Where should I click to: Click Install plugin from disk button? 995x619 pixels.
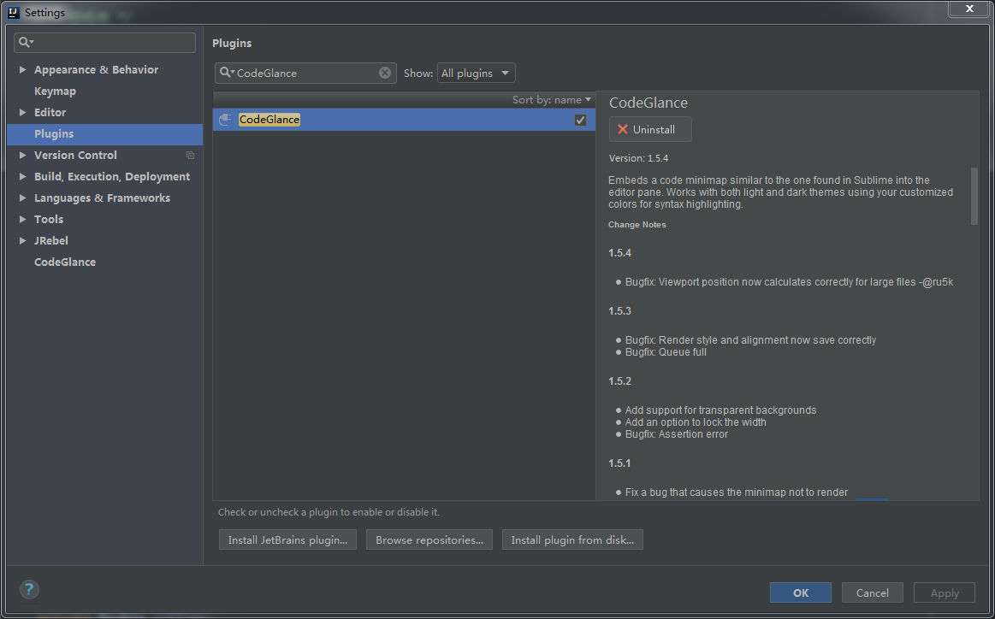pyautogui.click(x=572, y=539)
